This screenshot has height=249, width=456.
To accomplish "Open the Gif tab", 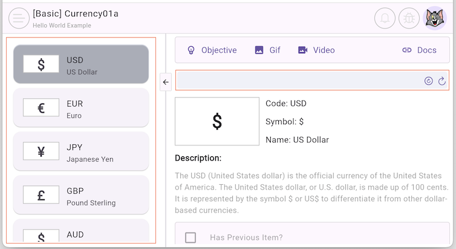I will (x=267, y=50).
